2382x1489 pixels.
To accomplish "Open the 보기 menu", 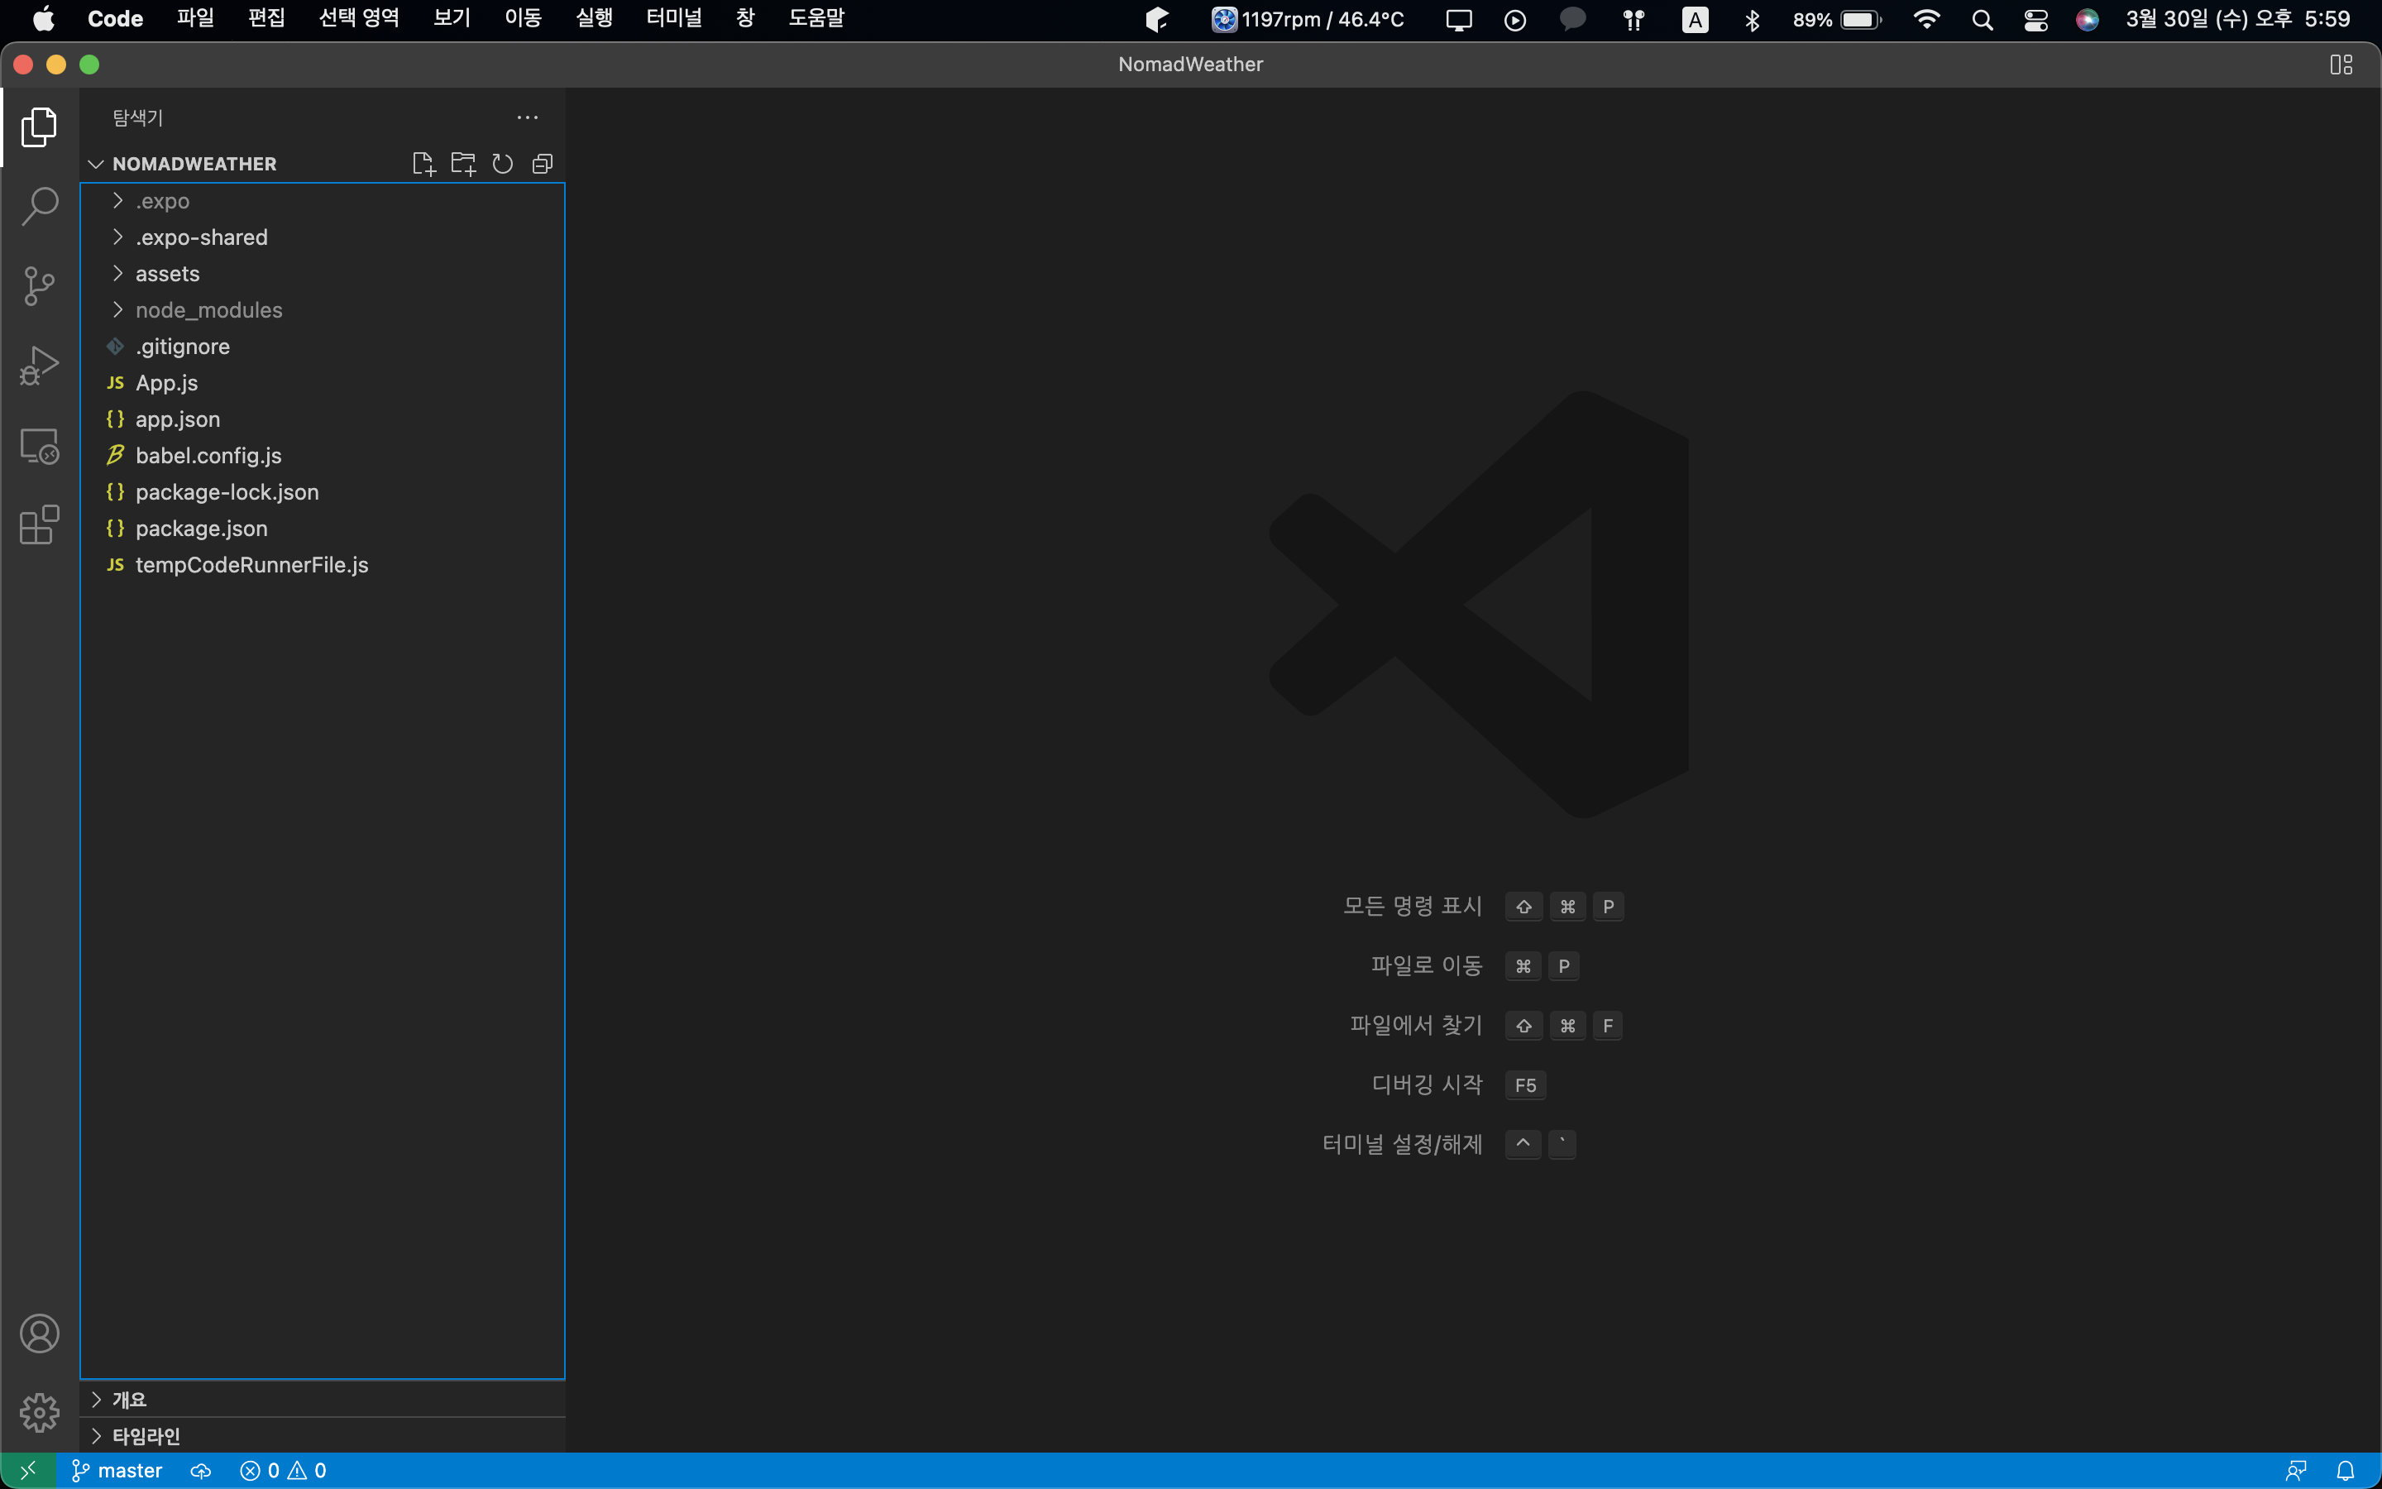I will coord(452,19).
